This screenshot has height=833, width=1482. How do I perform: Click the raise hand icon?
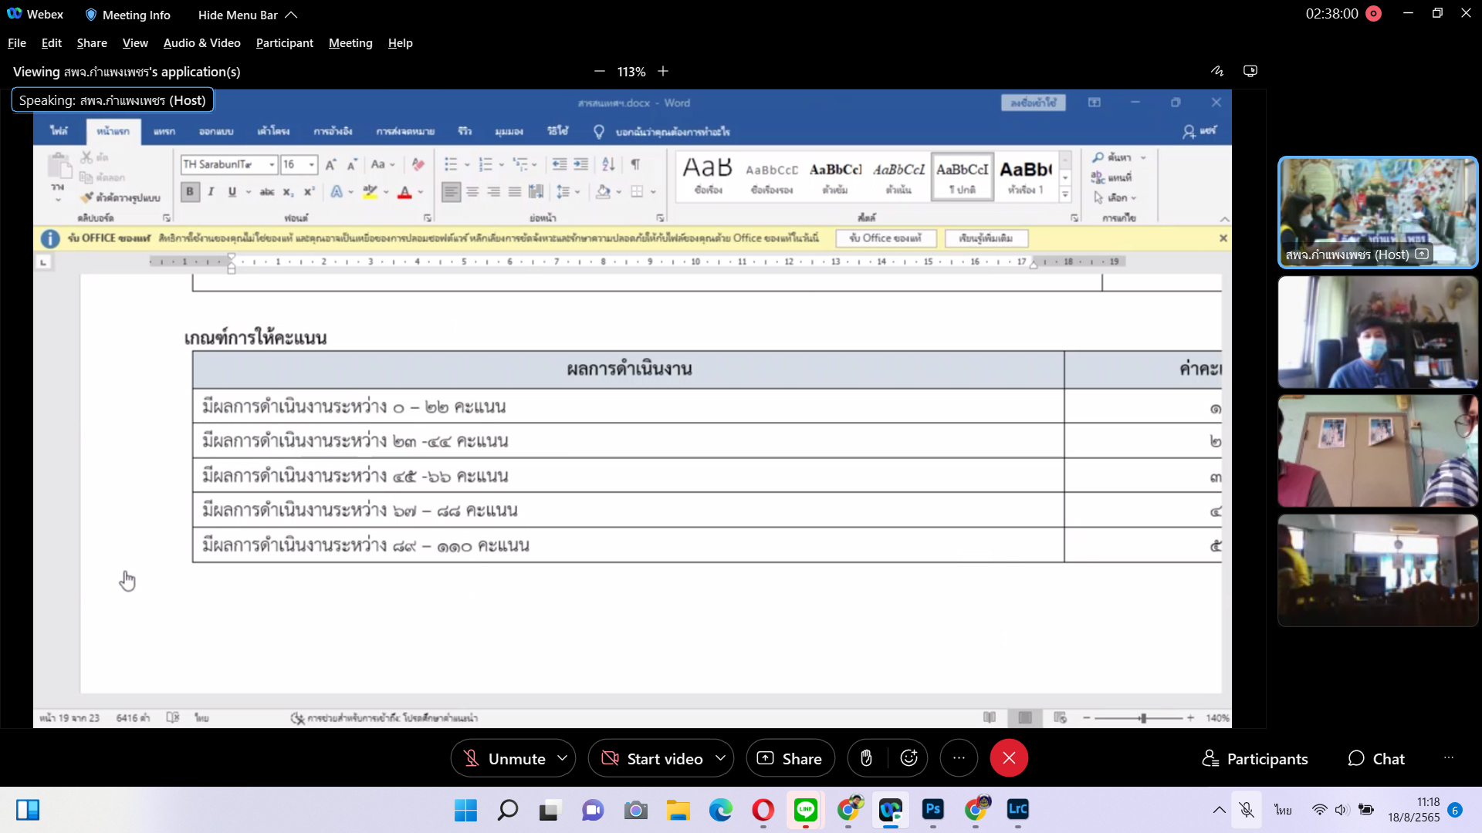point(866,758)
